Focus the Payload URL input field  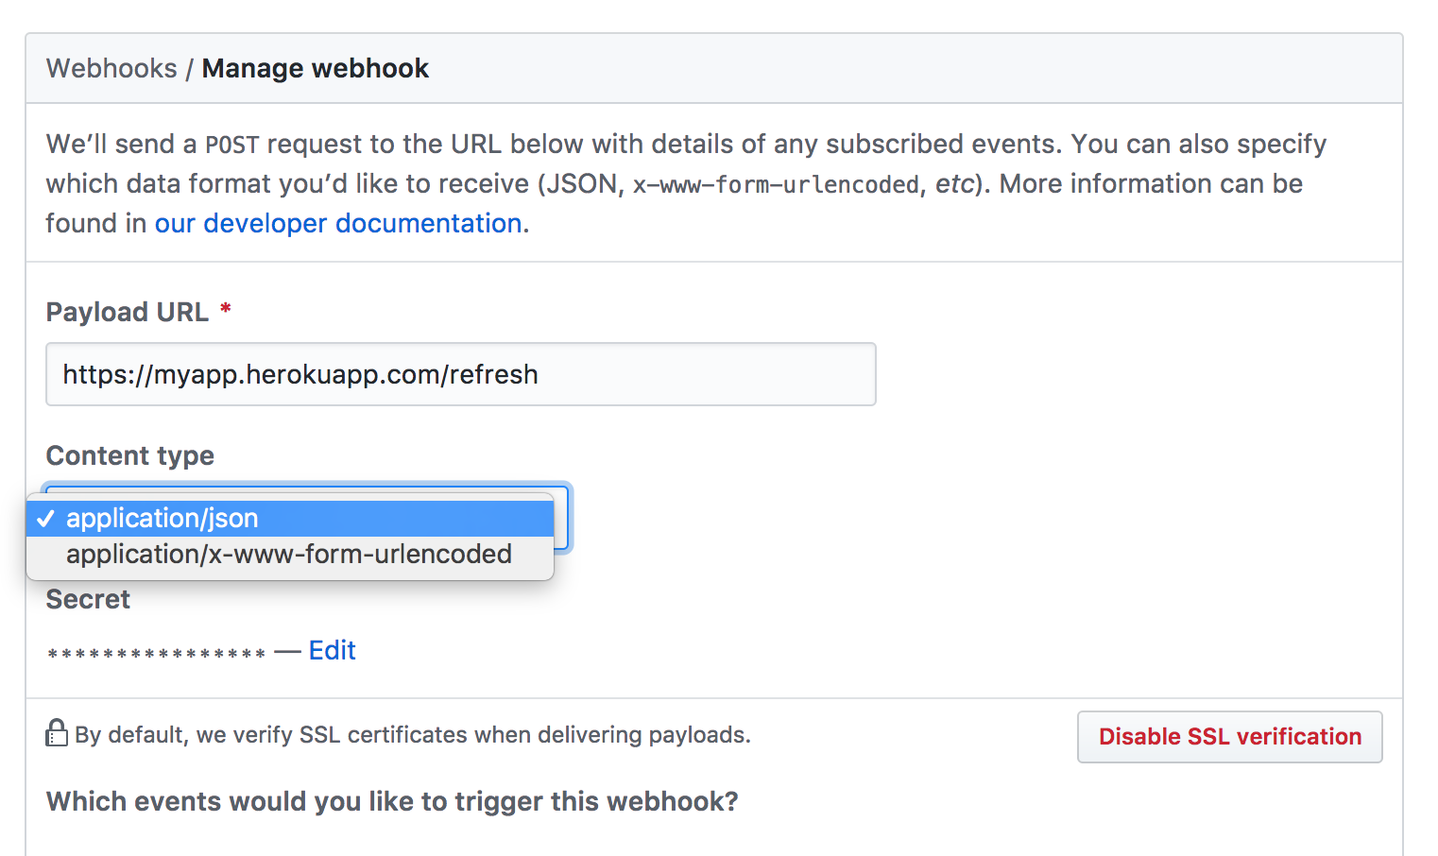[x=460, y=375]
